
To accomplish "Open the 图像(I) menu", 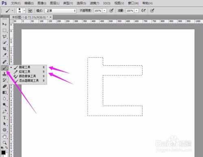I will click(42, 3).
